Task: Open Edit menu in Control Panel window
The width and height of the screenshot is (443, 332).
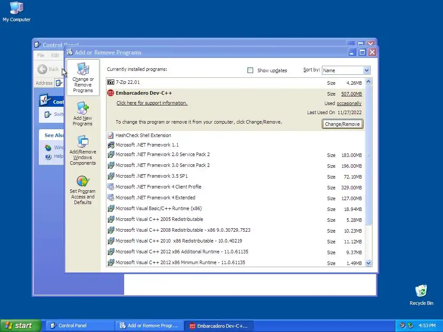Action: pos(55,55)
